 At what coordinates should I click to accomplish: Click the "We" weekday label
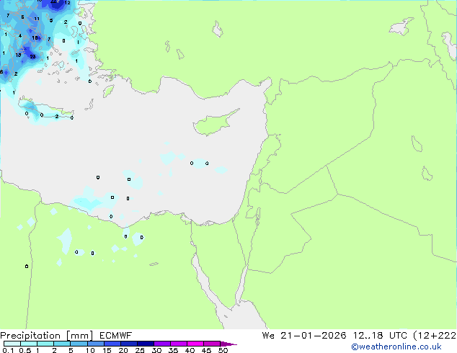point(268,336)
